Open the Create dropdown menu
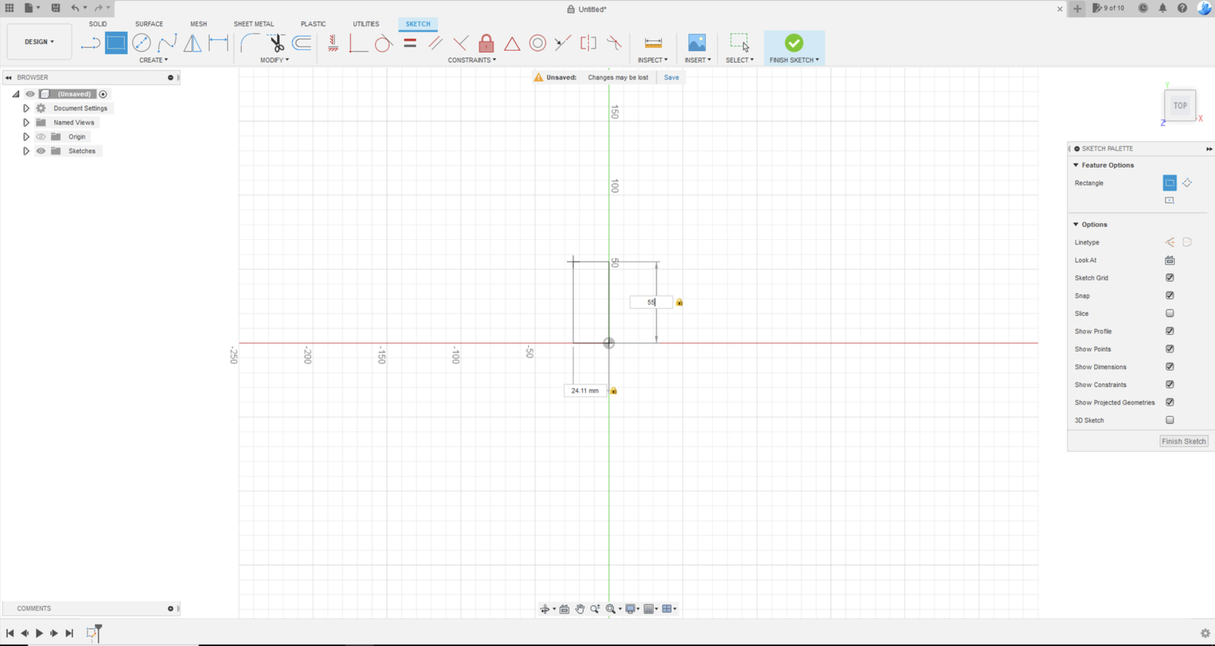Image resolution: width=1215 pixels, height=646 pixels. click(153, 60)
